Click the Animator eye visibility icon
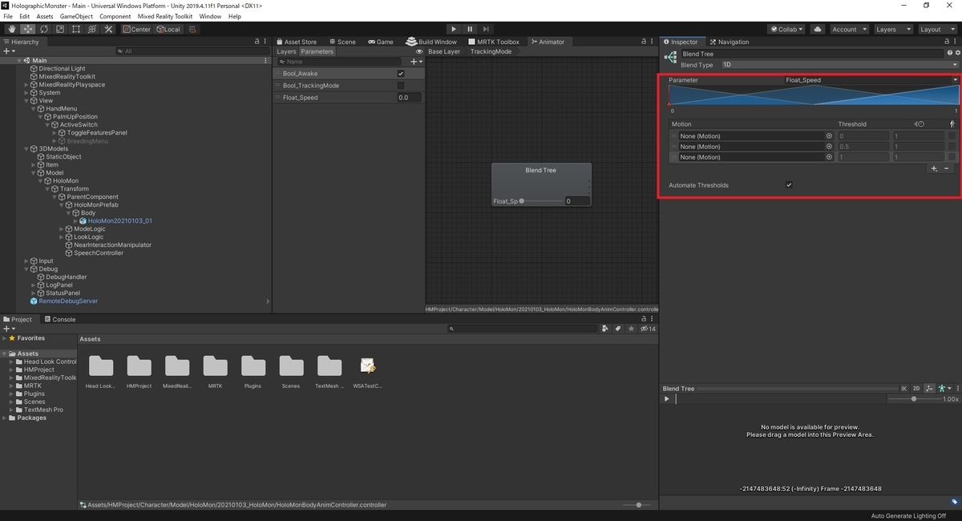Screen dimensions: 962x521 click(x=419, y=51)
